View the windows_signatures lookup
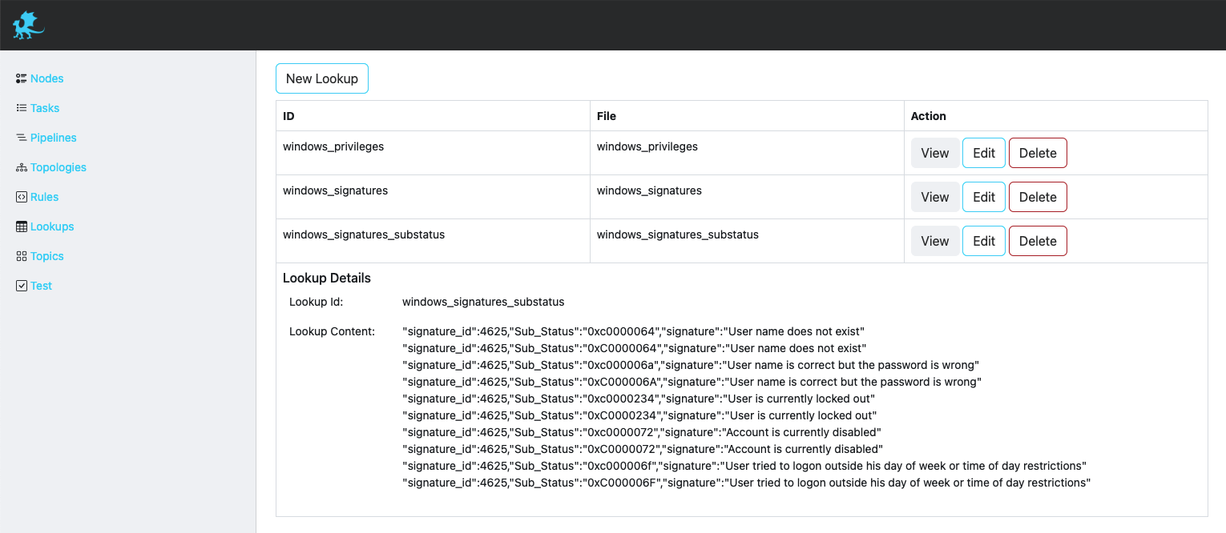The height and width of the screenshot is (533, 1226). point(934,197)
